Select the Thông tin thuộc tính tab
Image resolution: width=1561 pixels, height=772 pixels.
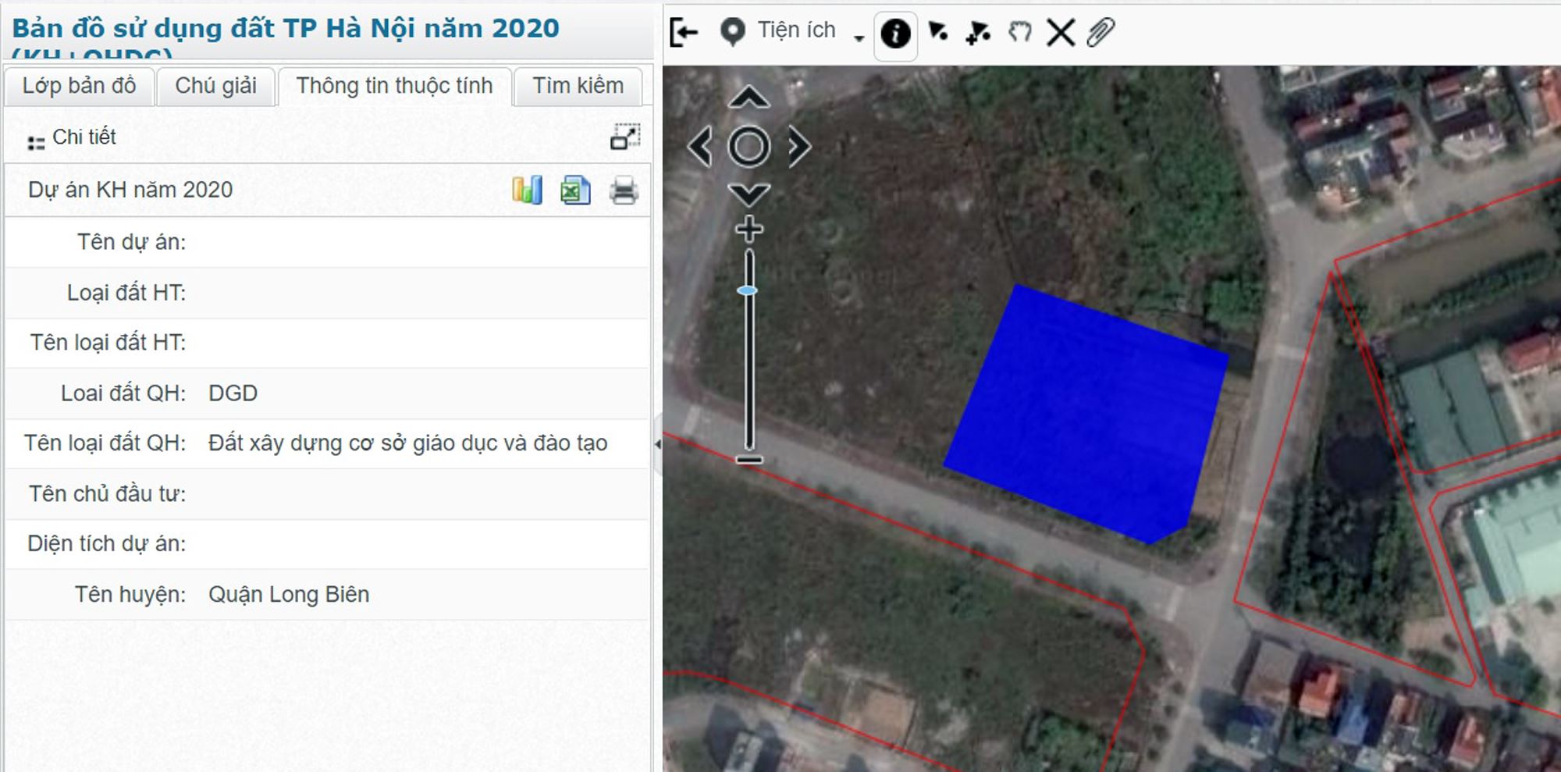[x=395, y=86]
